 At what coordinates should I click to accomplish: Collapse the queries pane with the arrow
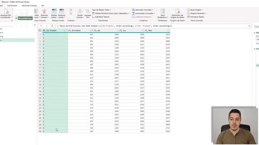[35, 25]
